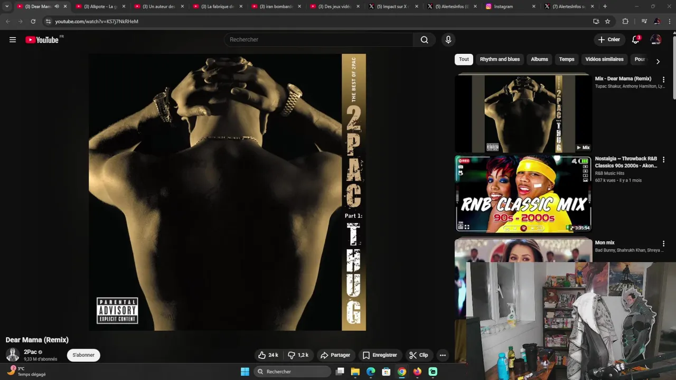Open options for Nostalgia Throwback R&B
676x380 pixels.
point(663,160)
